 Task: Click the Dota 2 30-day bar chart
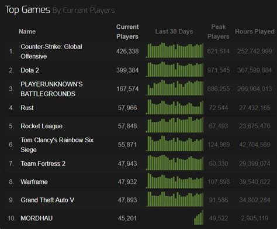pos(175,69)
